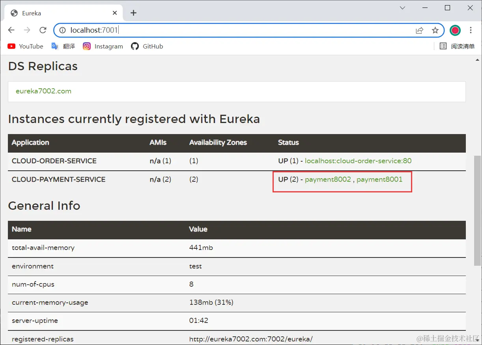
Task: Click the scrollbar down arrow
Action: tap(477, 341)
